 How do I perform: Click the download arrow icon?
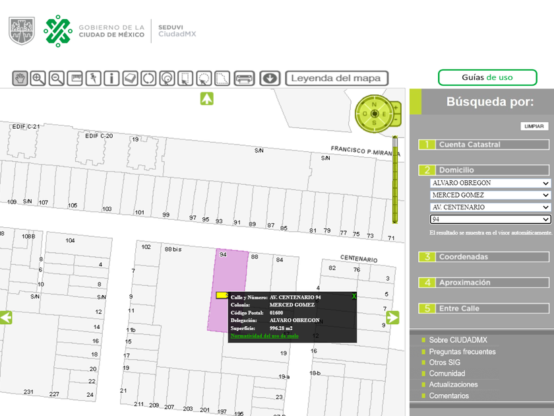click(x=269, y=79)
